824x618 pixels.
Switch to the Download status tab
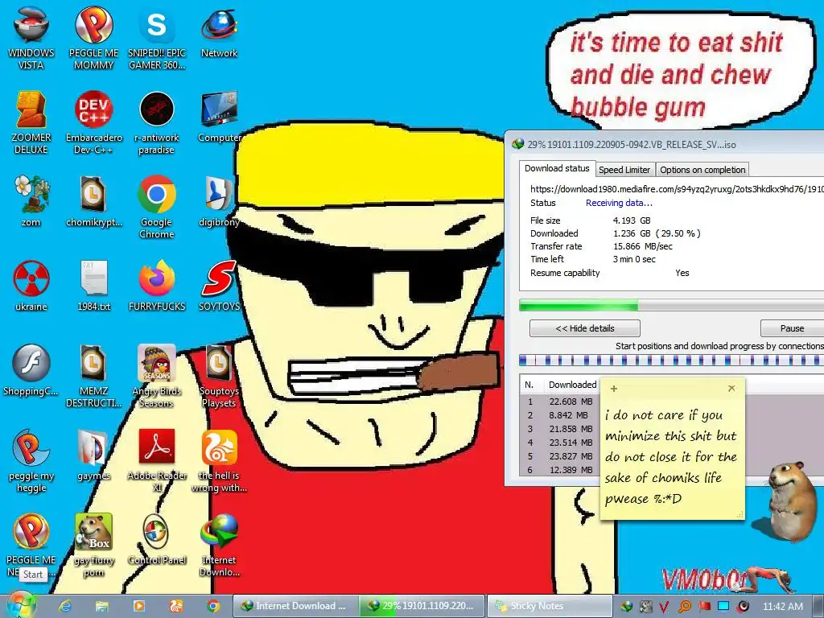(x=557, y=169)
